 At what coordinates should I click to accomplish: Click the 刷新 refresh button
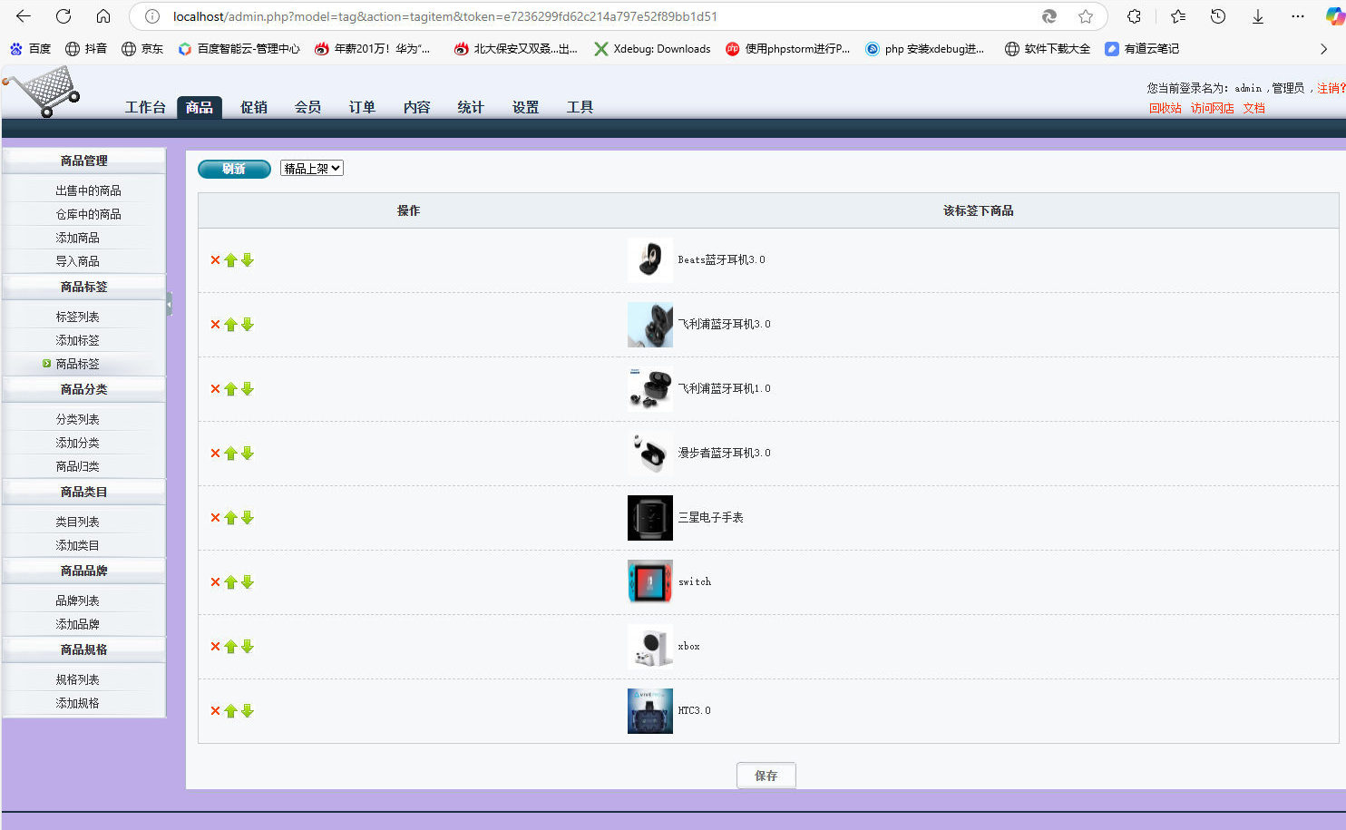click(x=234, y=169)
